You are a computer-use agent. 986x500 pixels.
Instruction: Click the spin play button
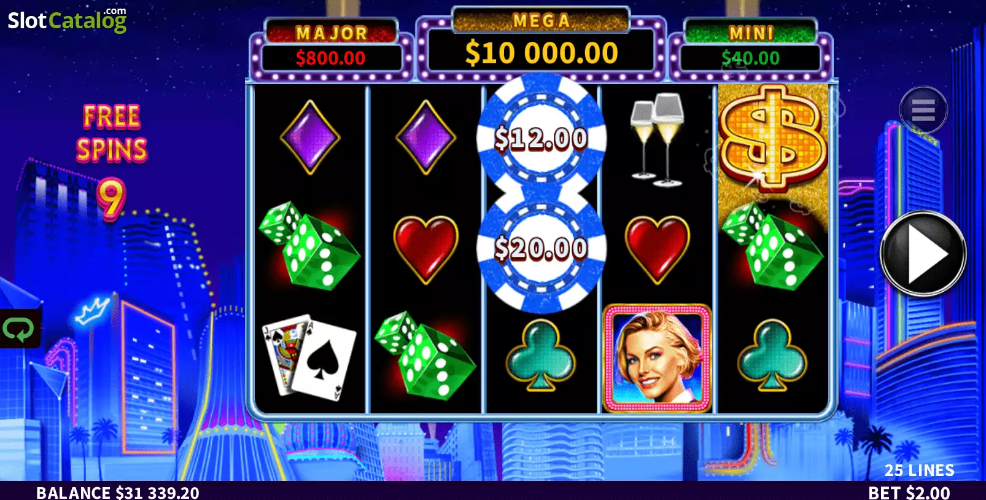click(923, 254)
